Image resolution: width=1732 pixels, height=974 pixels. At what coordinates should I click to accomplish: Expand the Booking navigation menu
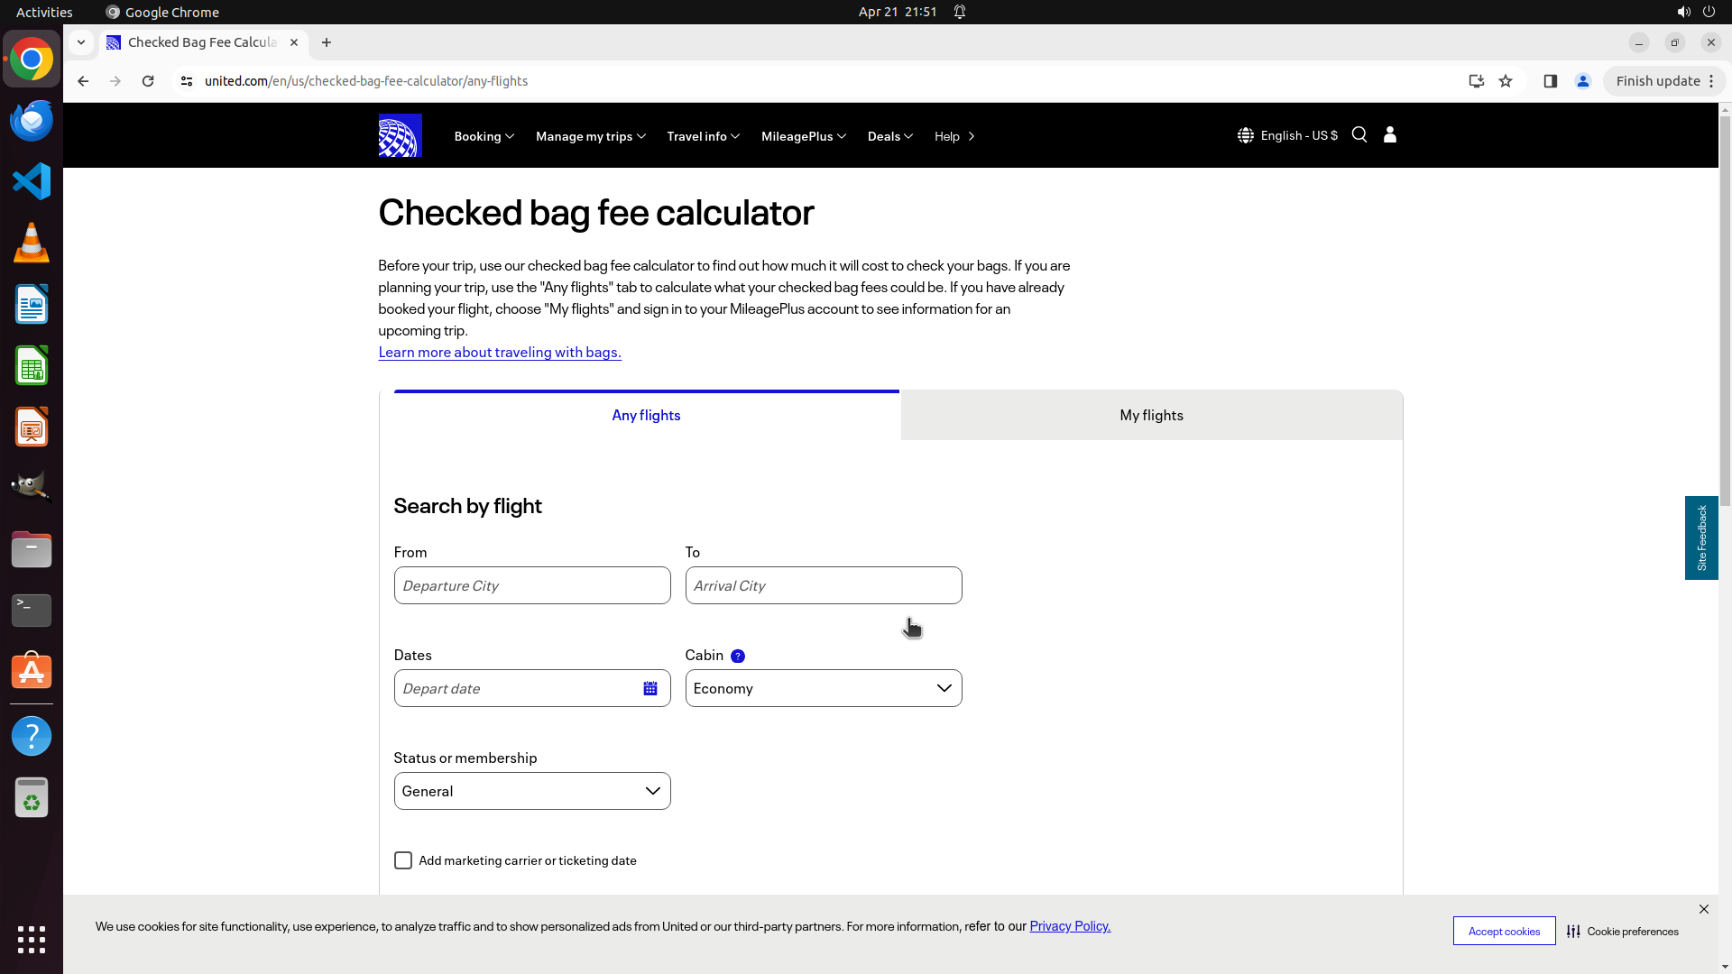(x=484, y=136)
